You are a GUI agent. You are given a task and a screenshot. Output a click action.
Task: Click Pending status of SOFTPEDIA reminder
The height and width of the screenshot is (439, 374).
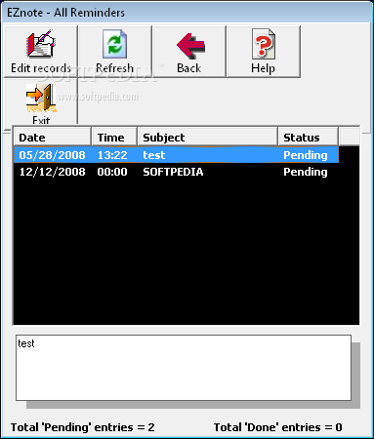[306, 172]
